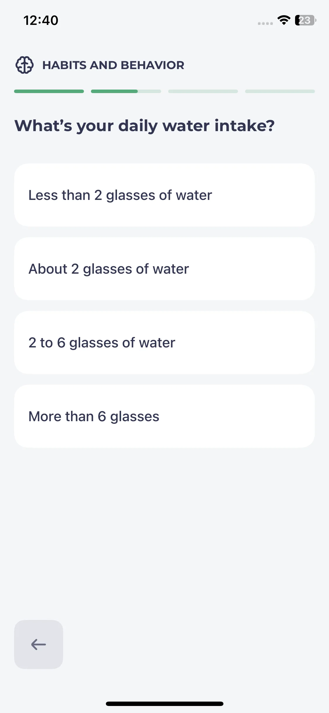
Task: Tap the Wi-Fi status icon
Action: click(x=284, y=20)
